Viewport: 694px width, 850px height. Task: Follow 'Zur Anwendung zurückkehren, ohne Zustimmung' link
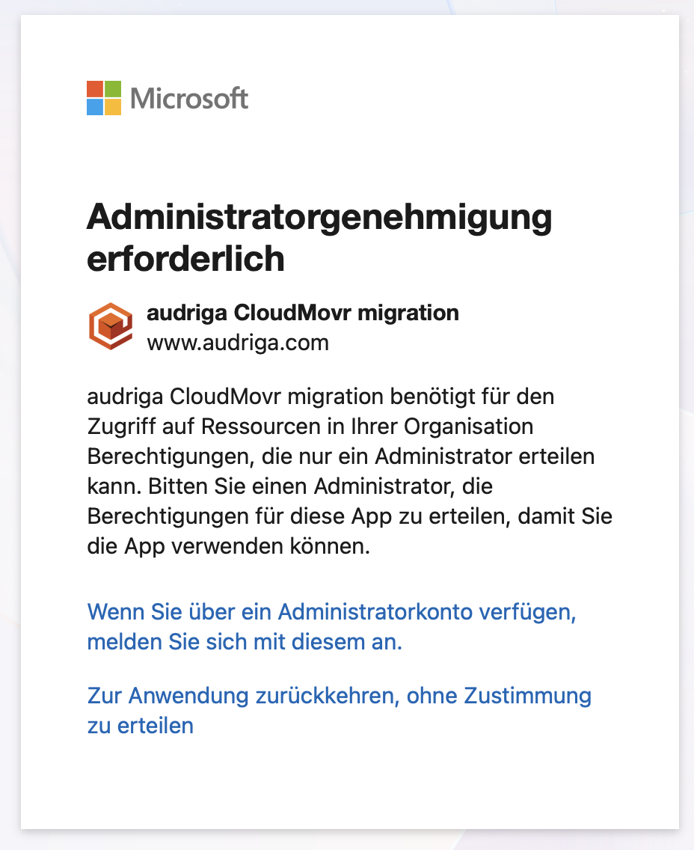339,696
